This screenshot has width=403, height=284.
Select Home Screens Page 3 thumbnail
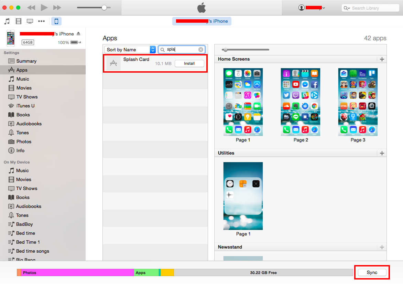click(x=358, y=102)
